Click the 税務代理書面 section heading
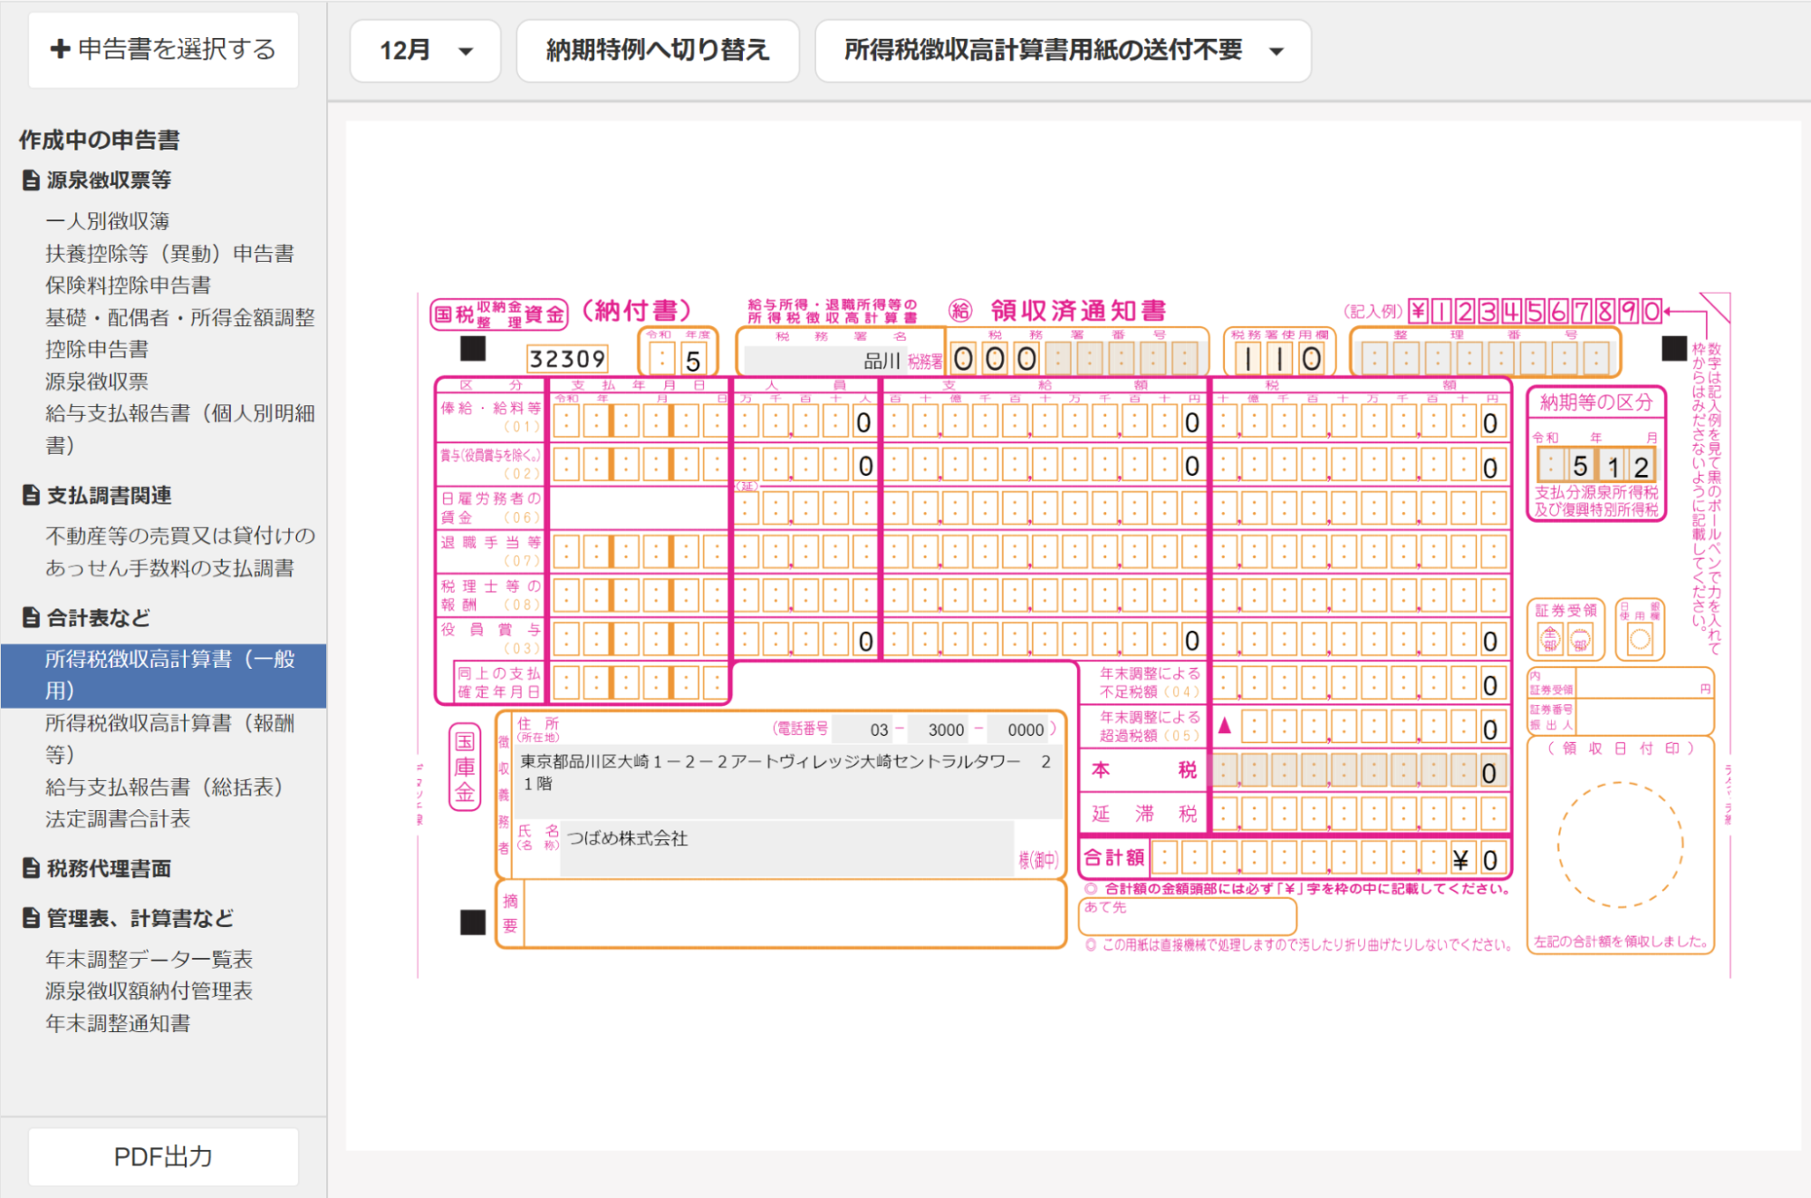1811x1198 pixels. pos(109,868)
